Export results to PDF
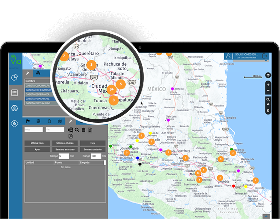Viewport: 280px width, 219px height. pos(71,136)
